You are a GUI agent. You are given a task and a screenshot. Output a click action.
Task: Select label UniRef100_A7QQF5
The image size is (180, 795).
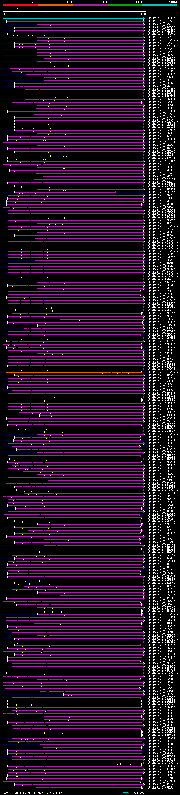(x=161, y=27)
